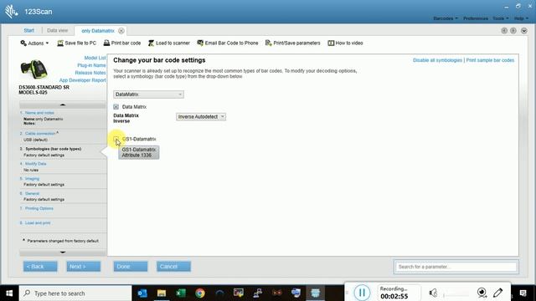
Task: Adjust the recorder volume slider
Action: tap(456, 294)
